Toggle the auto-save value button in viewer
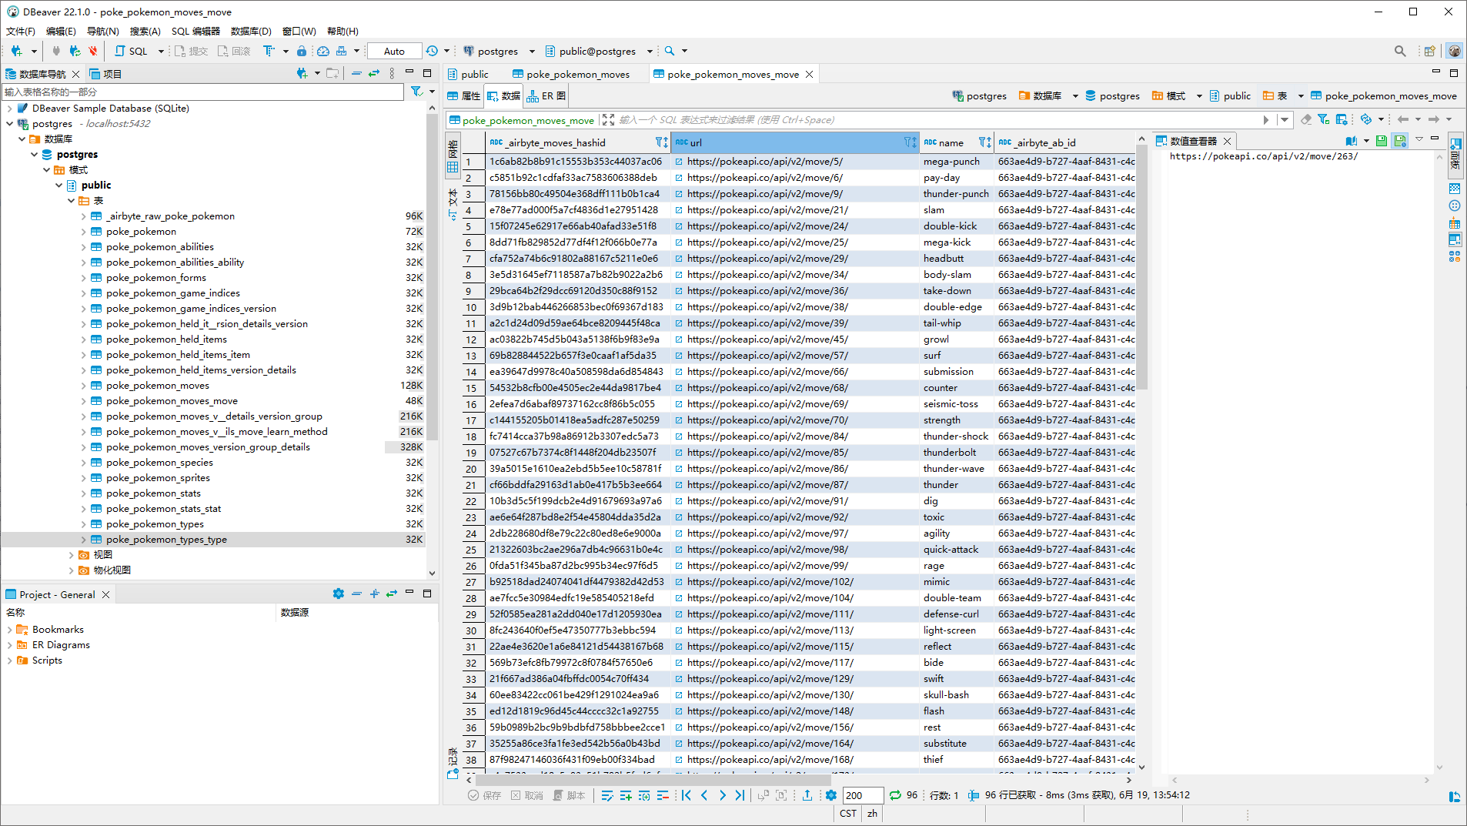Screen dimensions: 1467x826 1400,141
